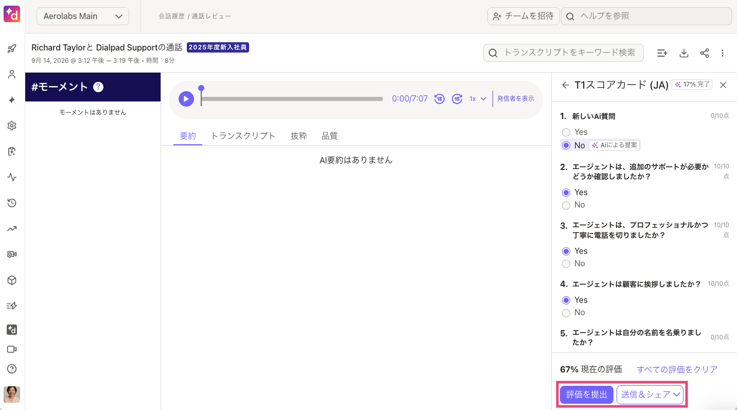The height and width of the screenshot is (410, 737).
Task: Click the Dialpad logo icon
Action: pyautogui.click(x=12, y=14)
